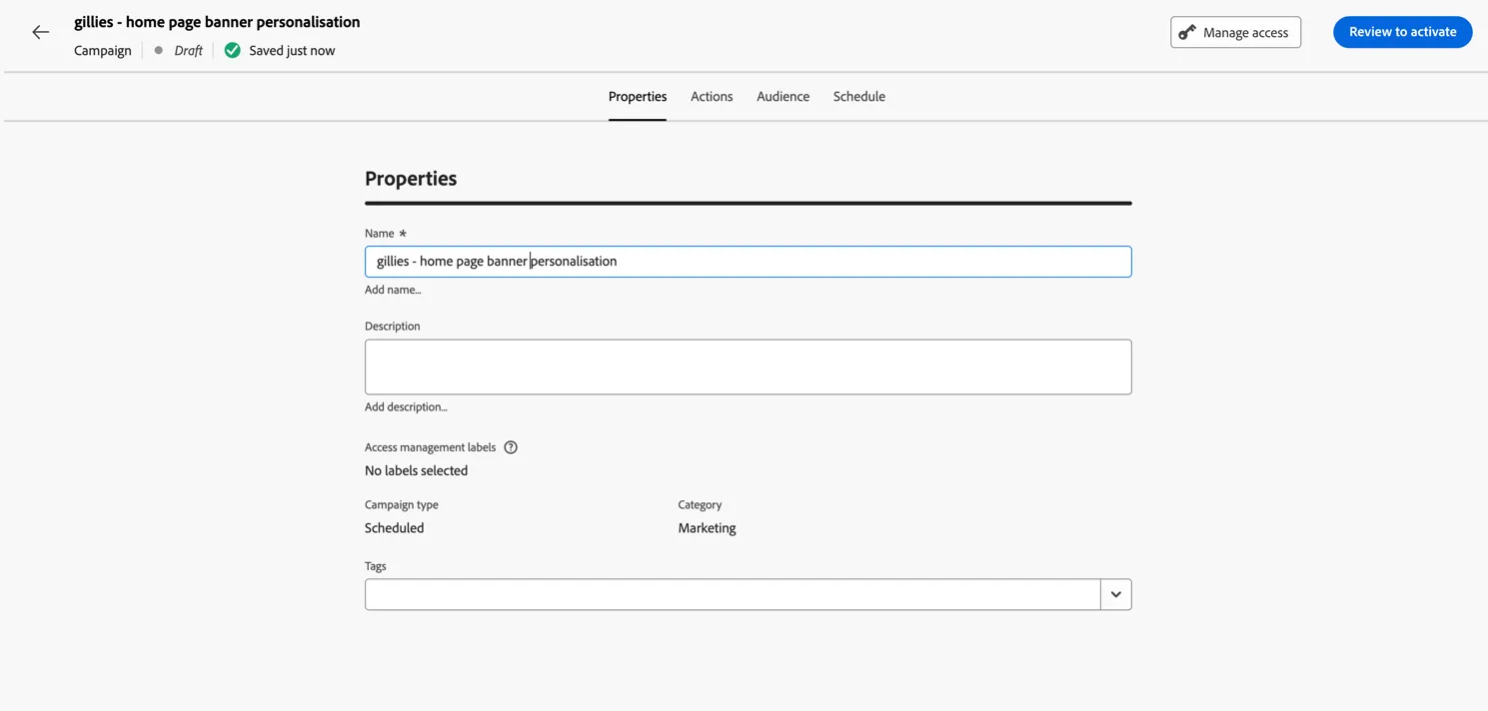The image size is (1488, 711).
Task: Go to the Audience tab
Action: tap(782, 97)
